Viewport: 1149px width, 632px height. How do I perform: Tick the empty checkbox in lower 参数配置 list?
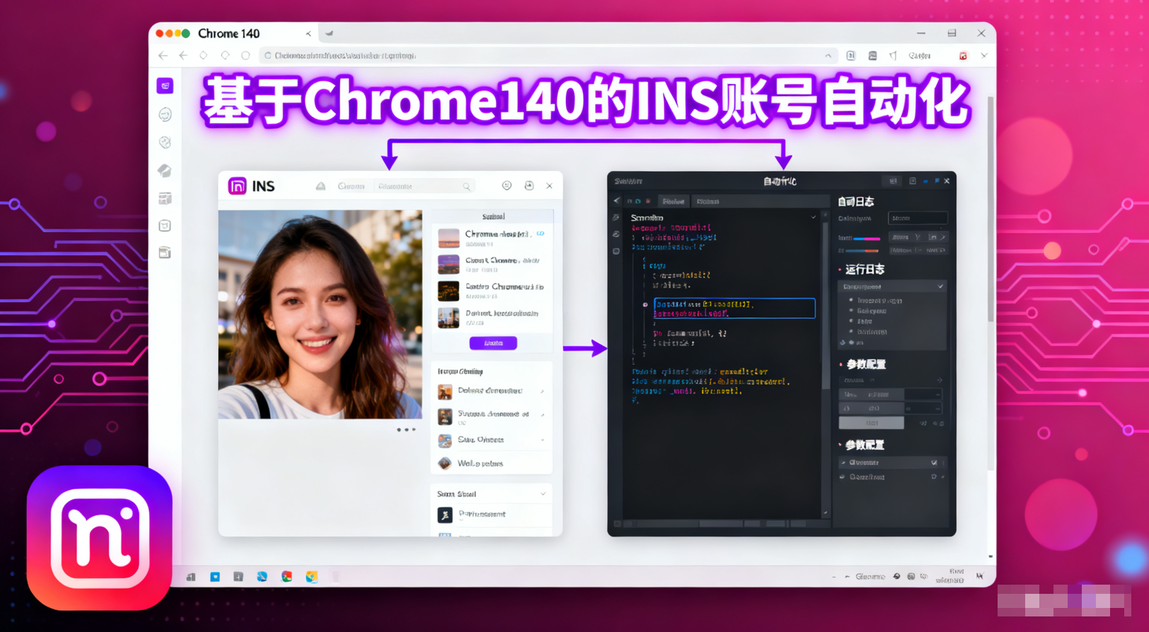[934, 477]
